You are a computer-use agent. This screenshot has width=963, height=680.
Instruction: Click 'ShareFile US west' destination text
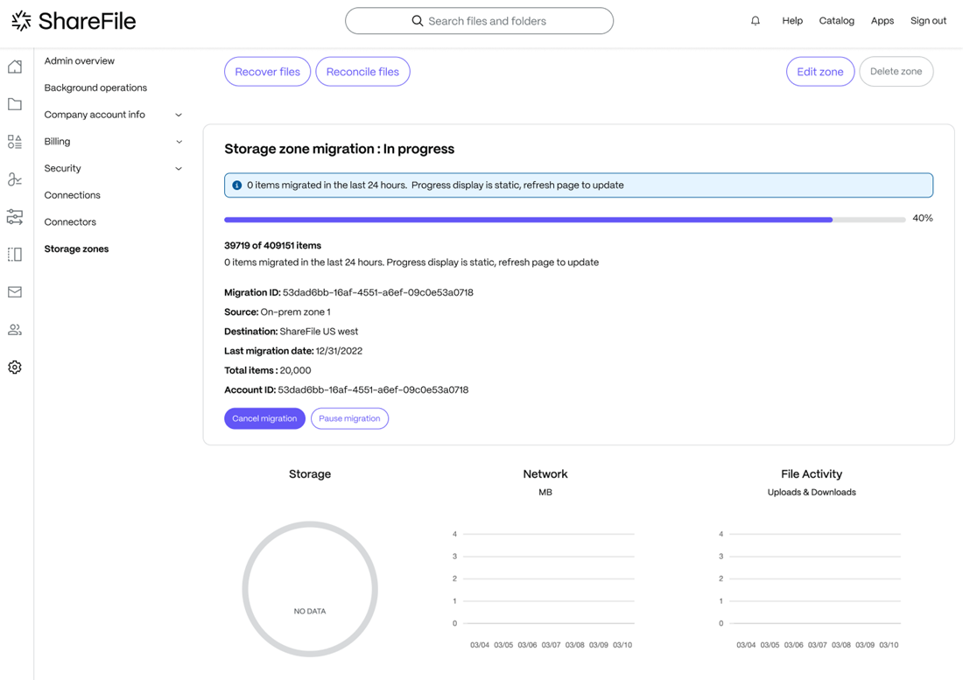(319, 332)
